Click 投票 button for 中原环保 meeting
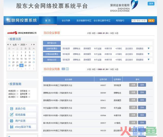Image resolution: width=163 pixels, height=137 pixels. pyautogui.click(x=133, y=115)
